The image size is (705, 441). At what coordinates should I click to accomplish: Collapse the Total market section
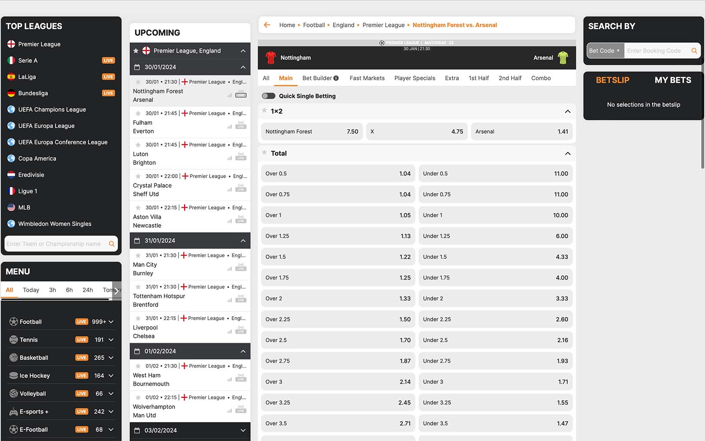[x=568, y=153]
